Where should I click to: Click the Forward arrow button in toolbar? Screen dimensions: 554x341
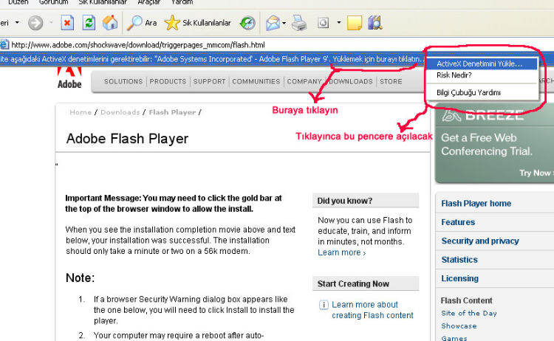pyautogui.click(x=35, y=24)
